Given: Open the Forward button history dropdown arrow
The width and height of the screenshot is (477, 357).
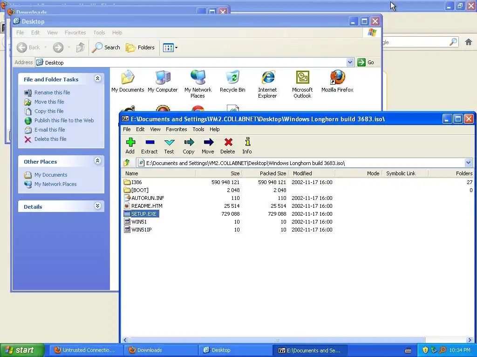Looking at the screenshot, I should tap(69, 47).
